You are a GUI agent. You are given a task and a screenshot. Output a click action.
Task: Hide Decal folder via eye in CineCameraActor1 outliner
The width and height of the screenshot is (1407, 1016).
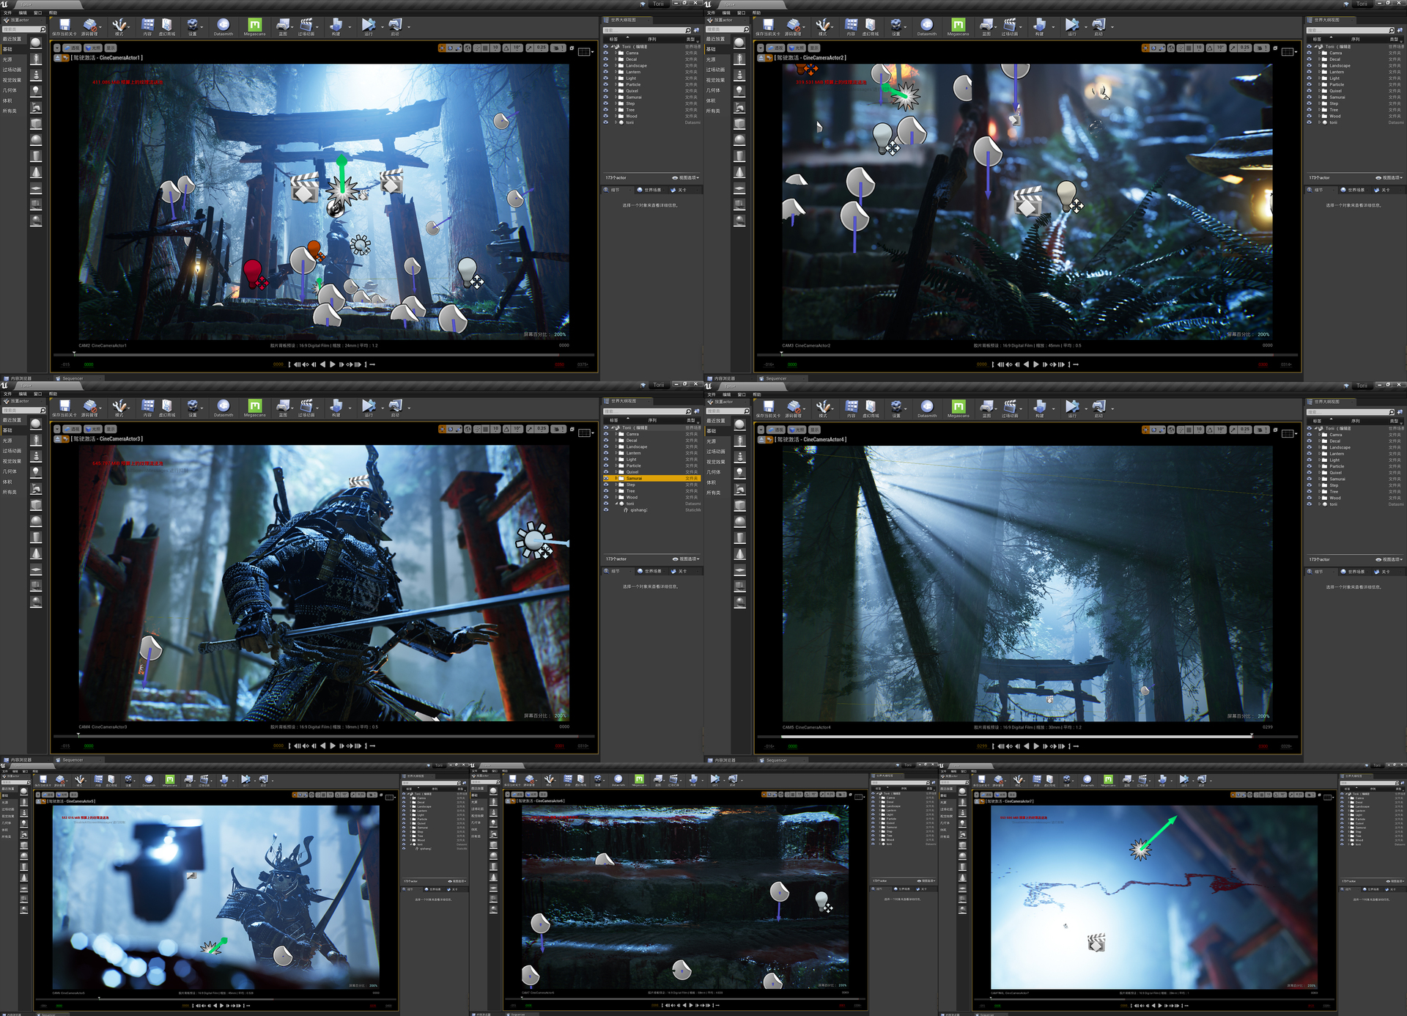(606, 59)
